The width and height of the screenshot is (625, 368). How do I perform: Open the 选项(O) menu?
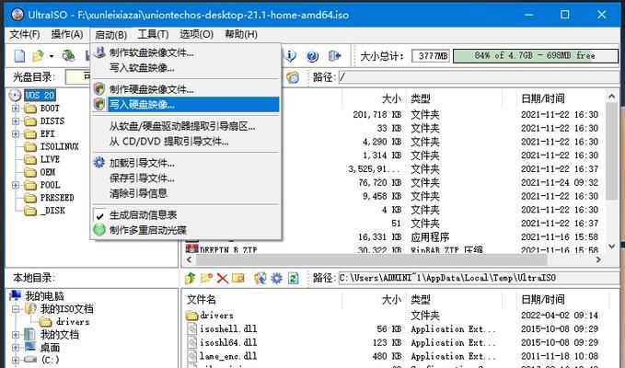click(196, 35)
